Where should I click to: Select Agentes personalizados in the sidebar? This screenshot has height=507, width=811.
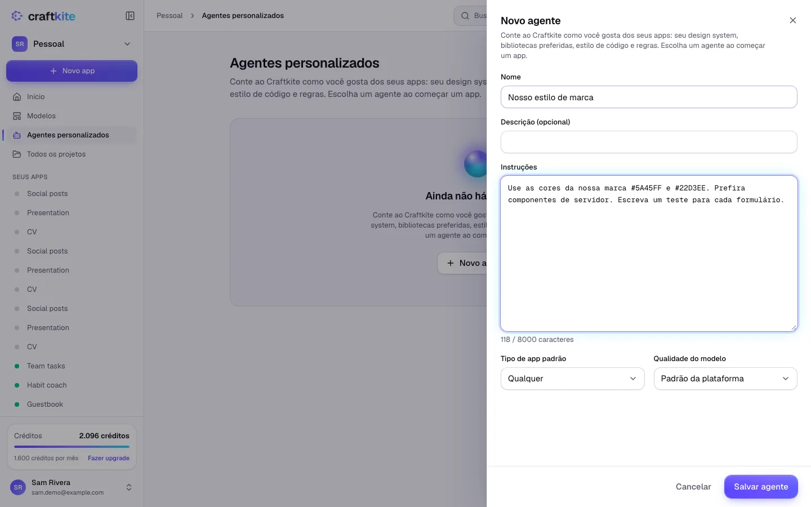click(x=72, y=135)
